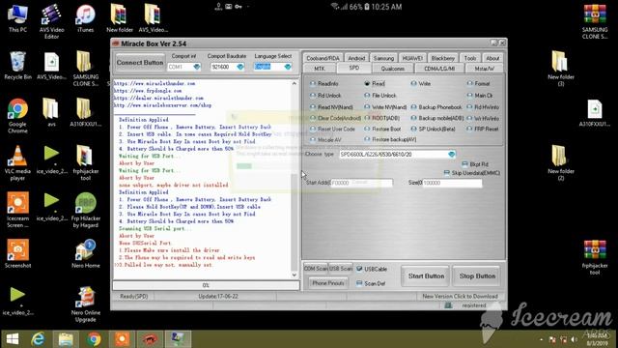Click the COM Scan button
Screen dimensions: 618x348
click(316, 269)
